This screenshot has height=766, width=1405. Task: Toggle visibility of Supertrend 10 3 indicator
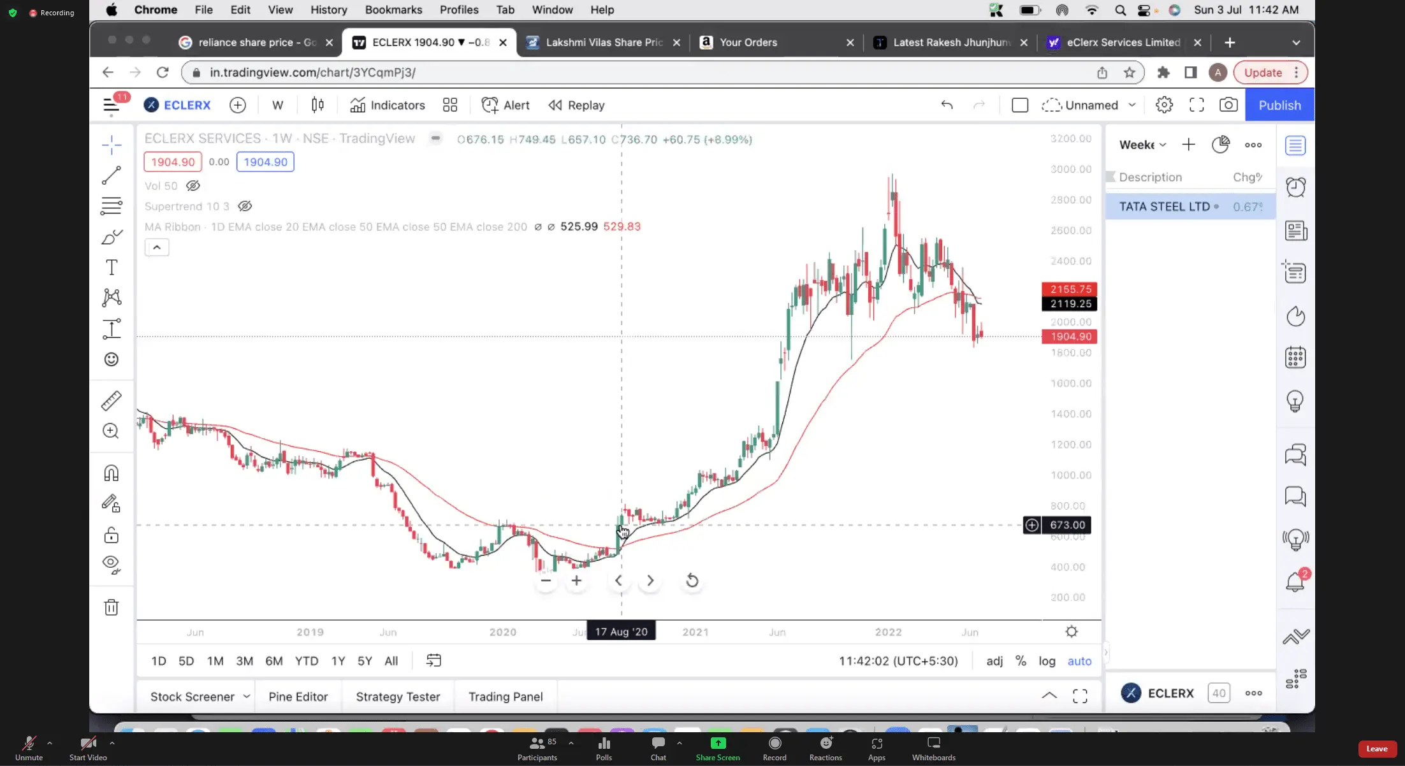tap(245, 206)
